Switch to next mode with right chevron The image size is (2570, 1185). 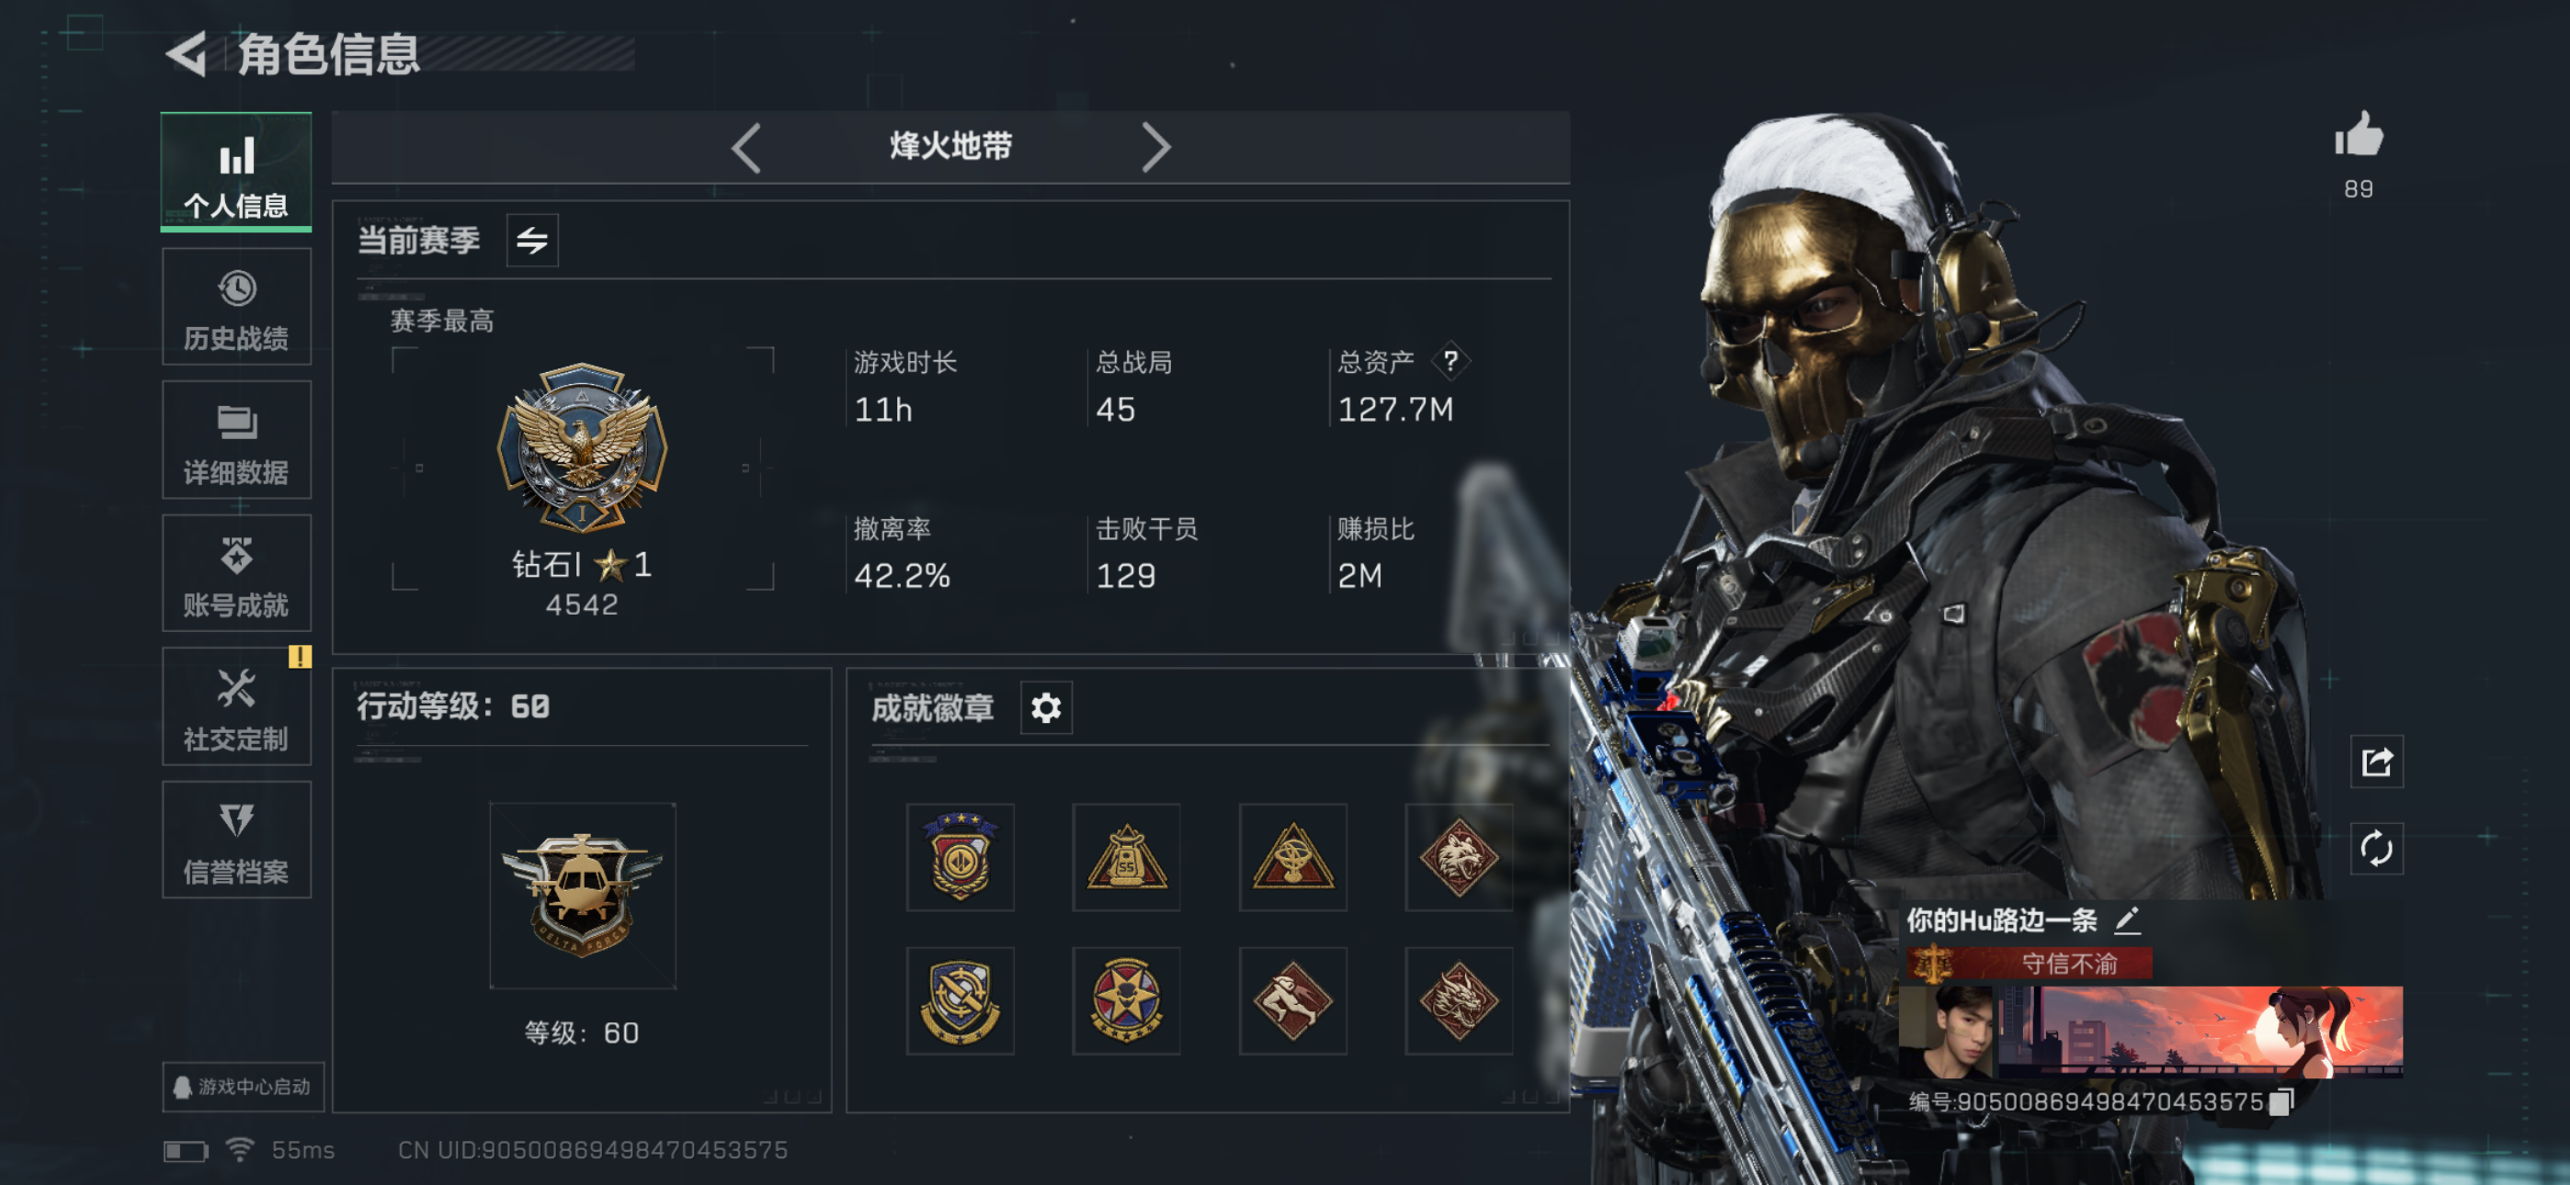click(1154, 149)
